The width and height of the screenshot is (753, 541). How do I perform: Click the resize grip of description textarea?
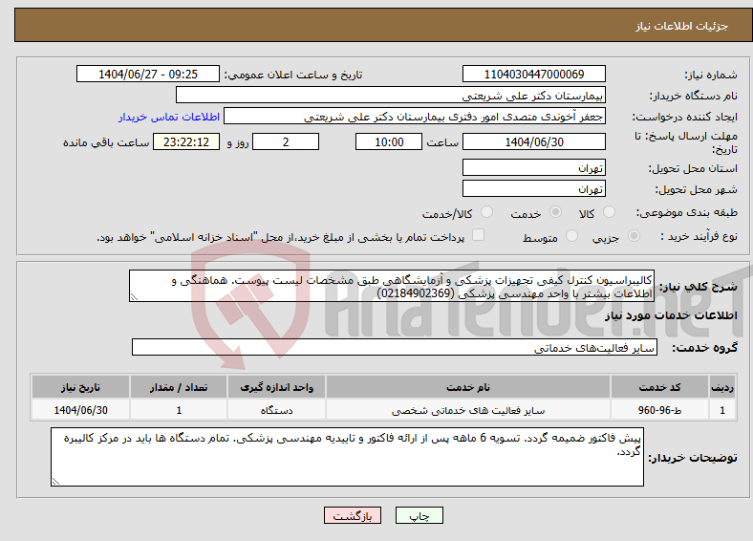tap(134, 297)
